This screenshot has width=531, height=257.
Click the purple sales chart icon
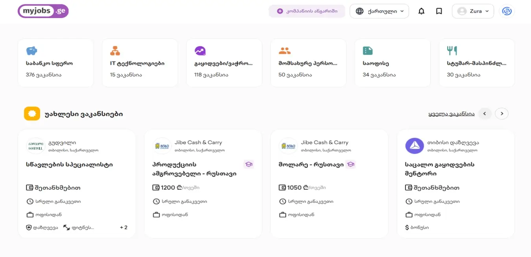point(200,51)
